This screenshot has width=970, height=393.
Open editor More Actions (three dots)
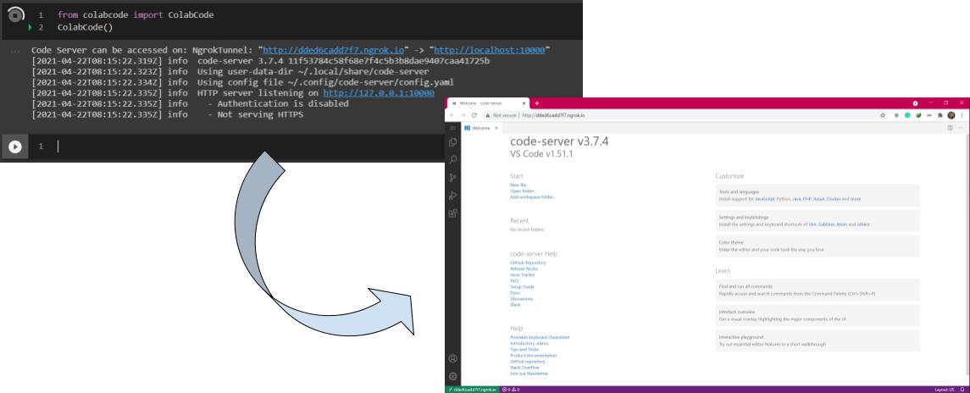tap(961, 128)
